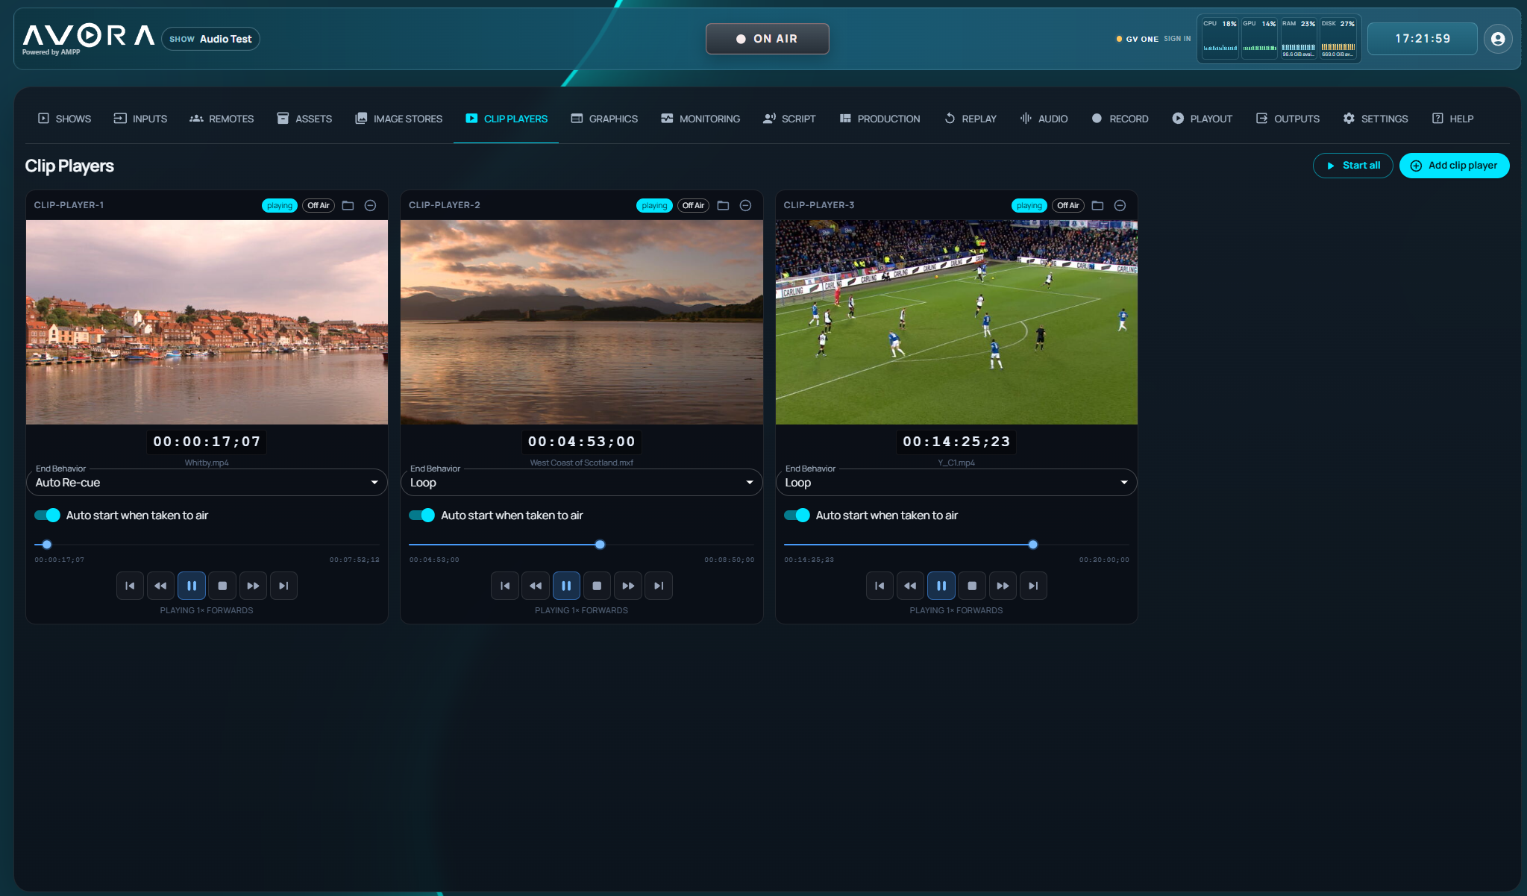Image resolution: width=1527 pixels, height=896 pixels.
Task: Pause playback on CLIP-PLAYER-1
Action: [x=192, y=586]
